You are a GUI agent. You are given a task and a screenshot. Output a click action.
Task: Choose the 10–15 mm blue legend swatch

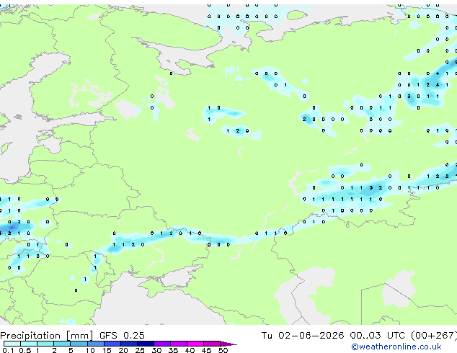point(95,344)
